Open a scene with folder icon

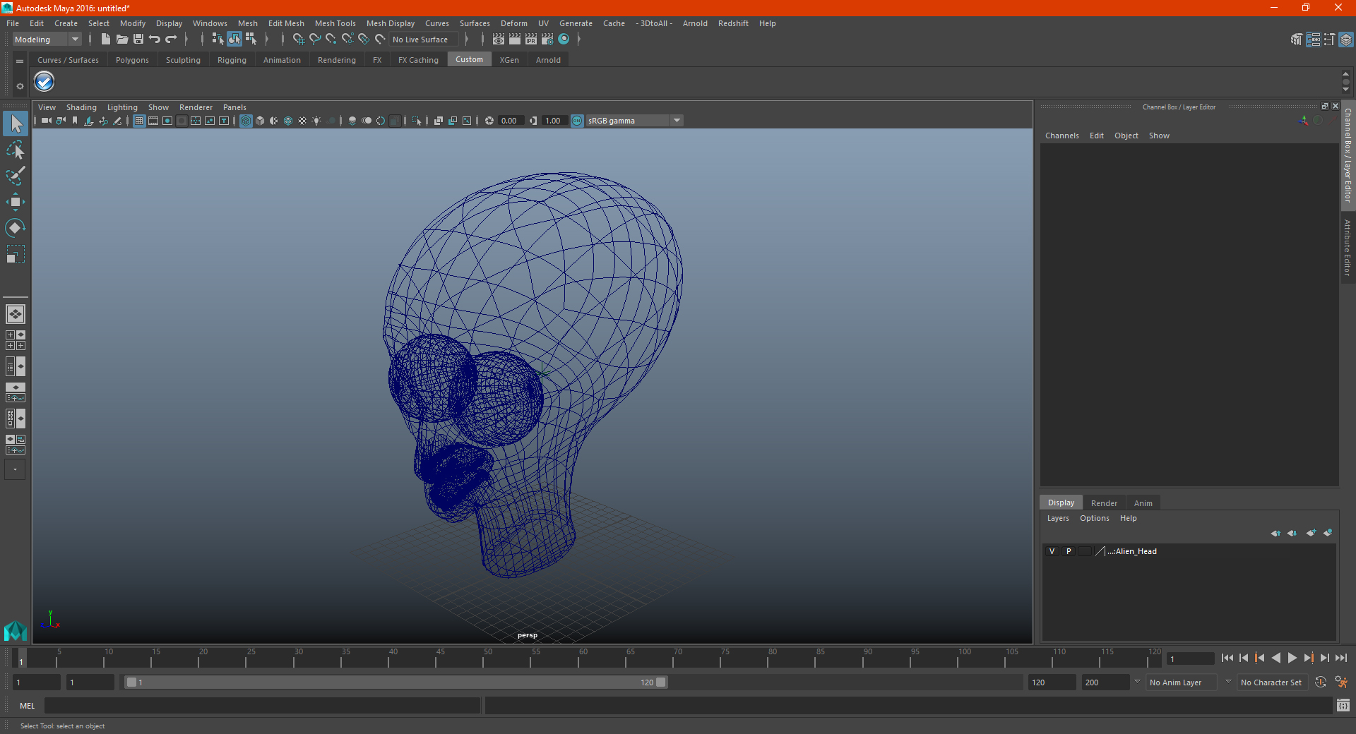coord(121,40)
